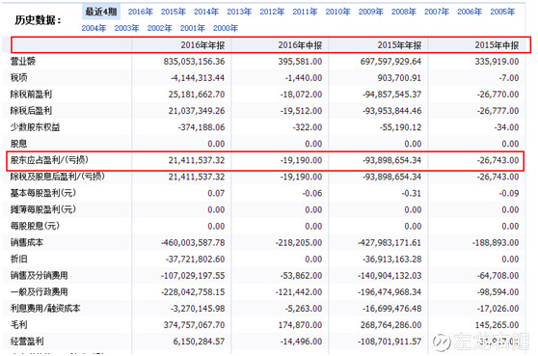This screenshot has height=356, width=538.
Task: Open the 2010年 historical data link
Action: point(338,12)
